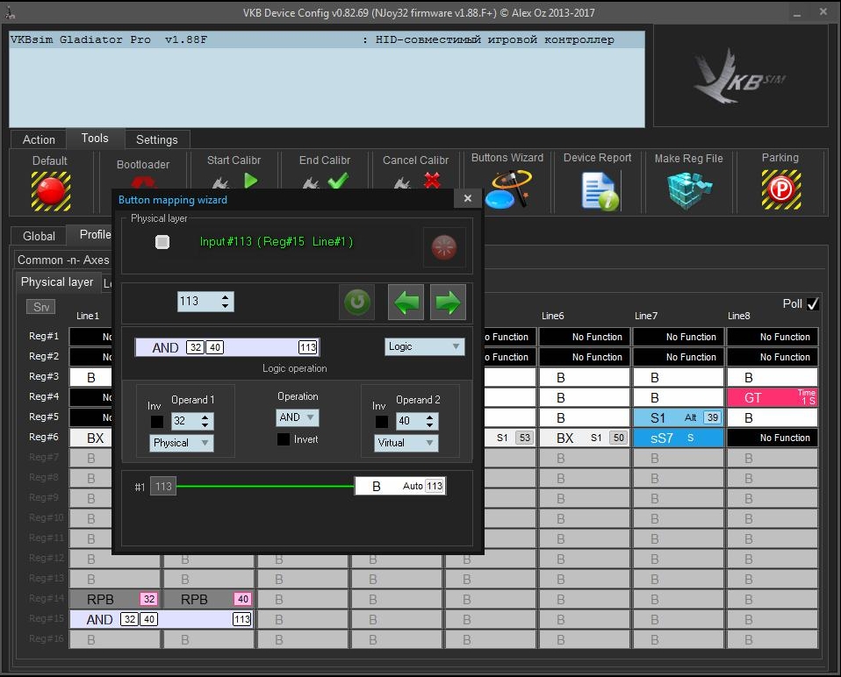Image resolution: width=841 pixels, height=677 pixels.
Task: Click the blue sS7 cell in Line7
Action: 679,438
